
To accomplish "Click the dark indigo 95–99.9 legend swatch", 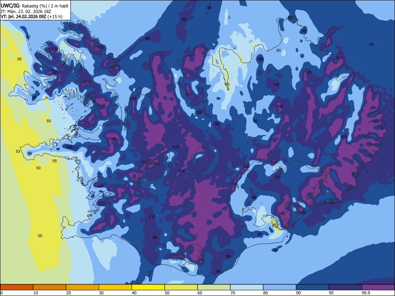I will [x=345, y=287].
